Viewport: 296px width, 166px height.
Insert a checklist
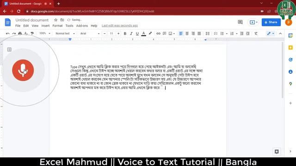[216, 34]
